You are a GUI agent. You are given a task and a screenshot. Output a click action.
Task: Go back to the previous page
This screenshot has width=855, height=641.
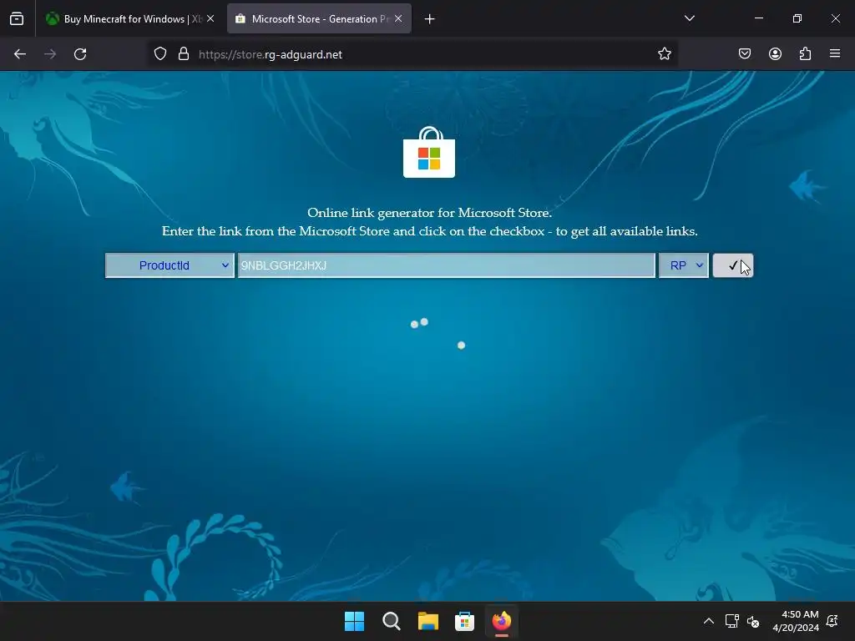[20, 54]
